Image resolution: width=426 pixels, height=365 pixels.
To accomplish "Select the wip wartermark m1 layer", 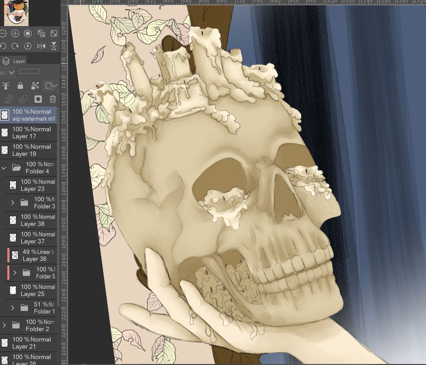I will point(28,115).
